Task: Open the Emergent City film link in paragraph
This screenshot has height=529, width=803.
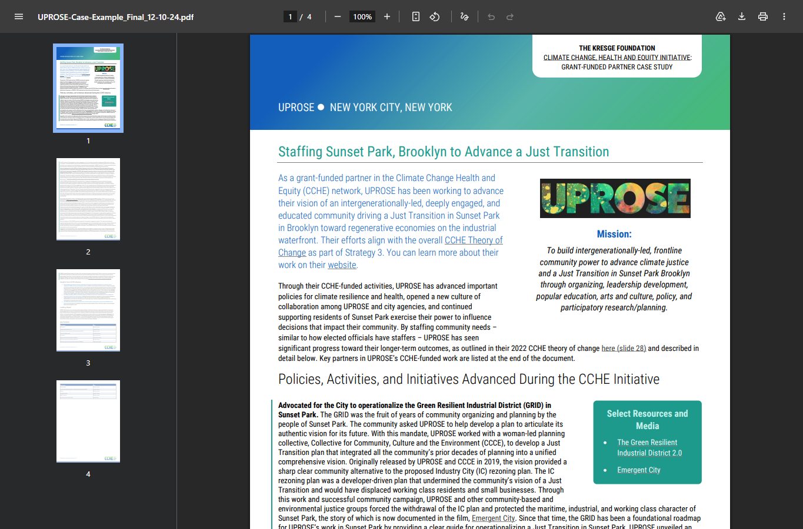Action: [493, 518]
